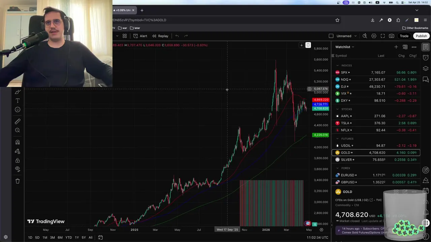Select VIX in the watchlist
Viewport: 431px width, 242px height.
[376, 93]
